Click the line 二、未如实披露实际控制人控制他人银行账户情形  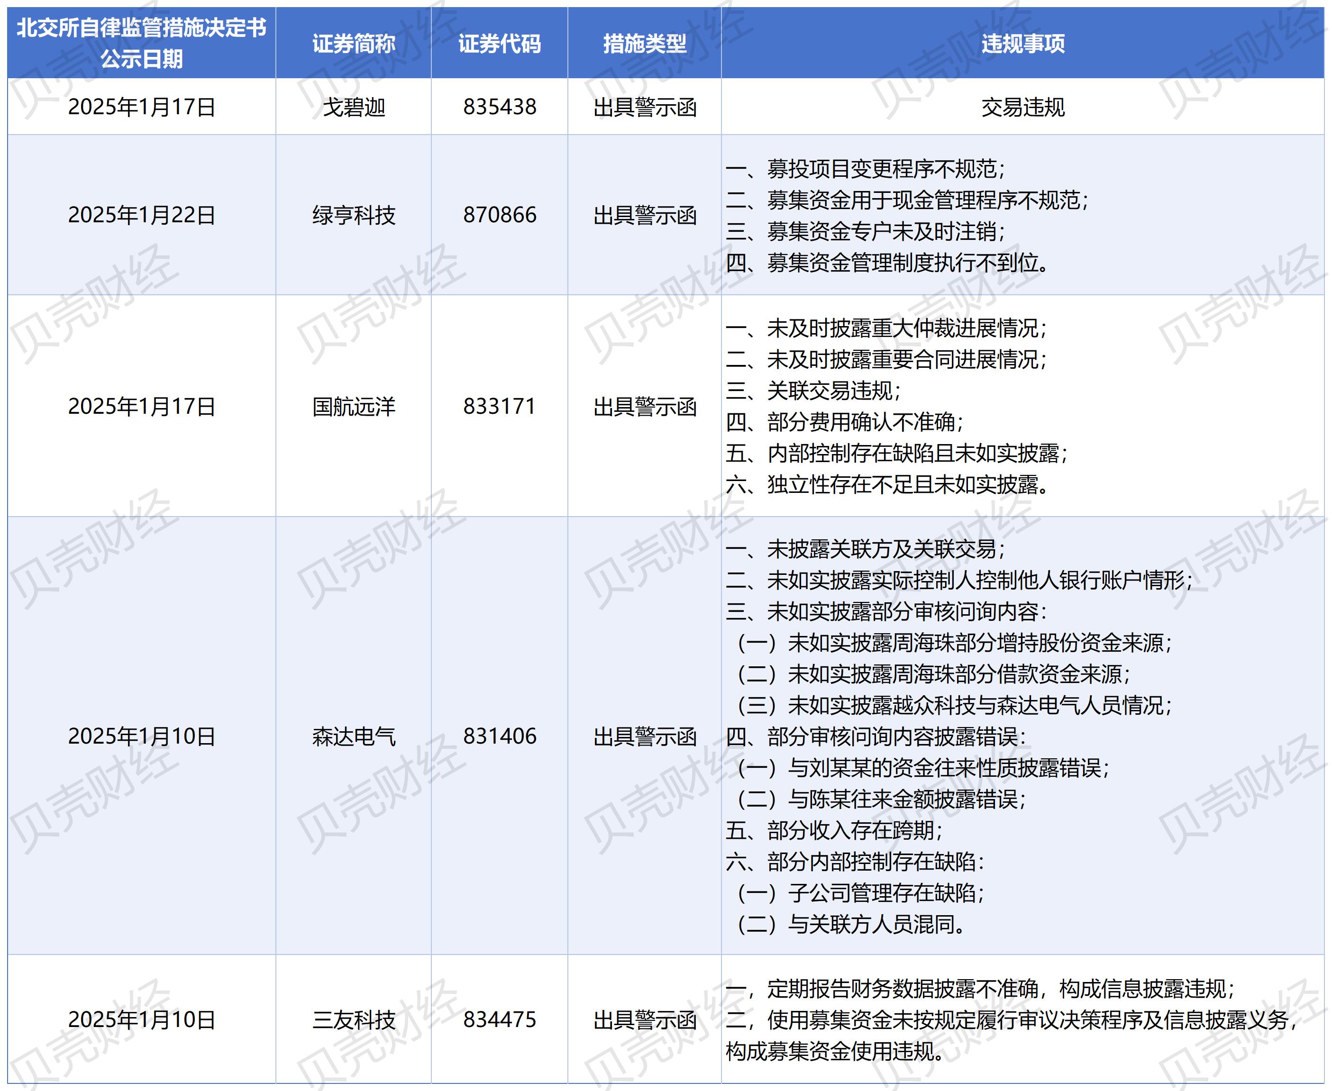point(959,580)
